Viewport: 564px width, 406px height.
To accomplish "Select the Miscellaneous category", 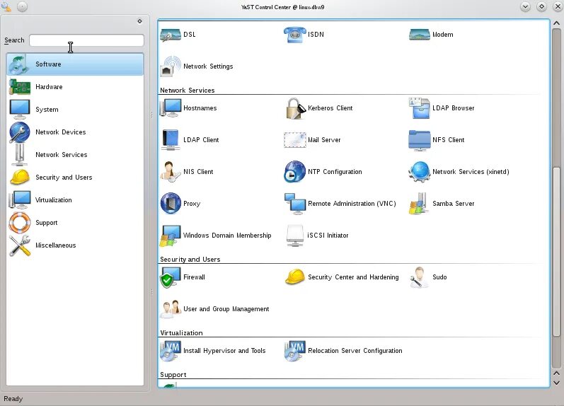I will (75, 245).
